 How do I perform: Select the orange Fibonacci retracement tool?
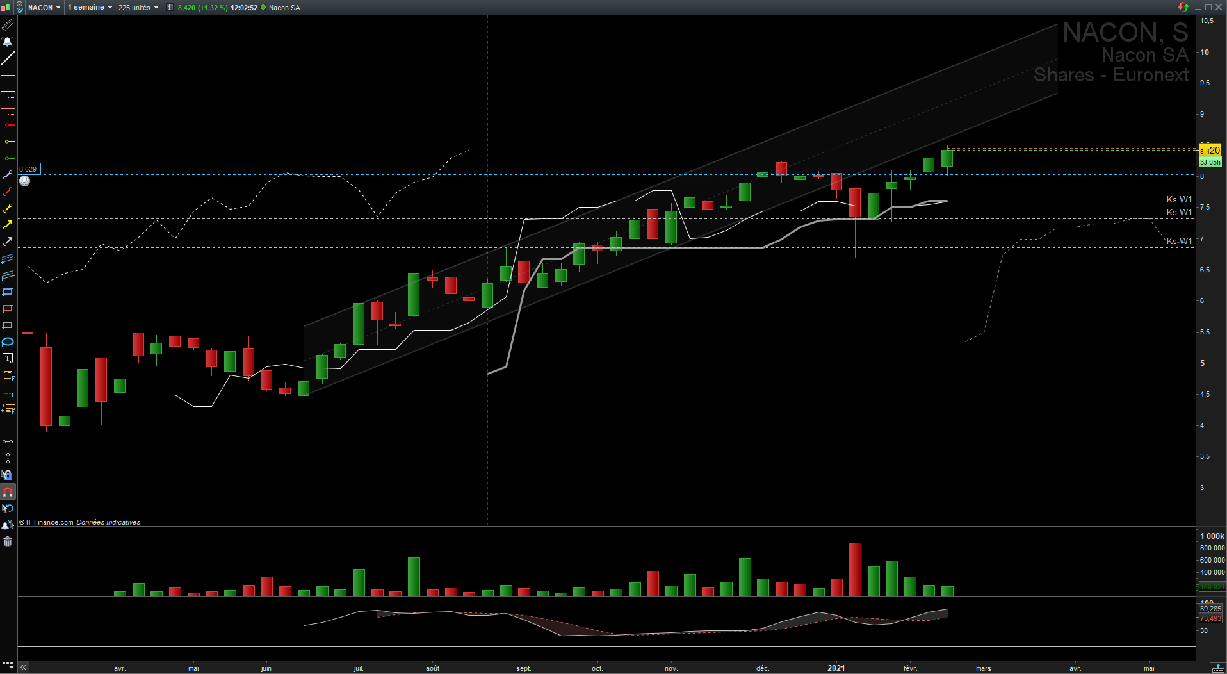[x=8, y=375]
